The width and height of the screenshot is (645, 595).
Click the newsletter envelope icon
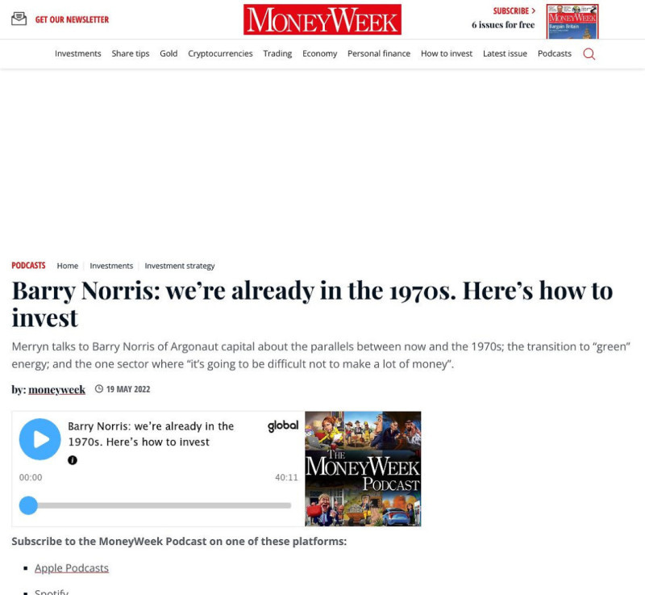[x=19, y=19]
